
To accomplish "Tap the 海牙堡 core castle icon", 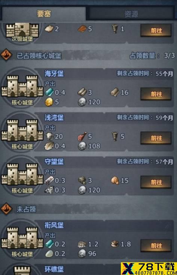I will [x=22, y=87].
